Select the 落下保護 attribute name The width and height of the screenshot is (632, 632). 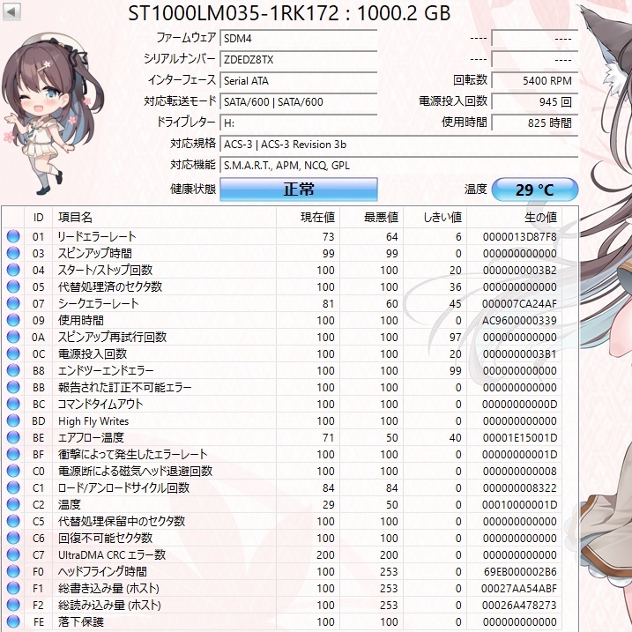tap(81, 621)
